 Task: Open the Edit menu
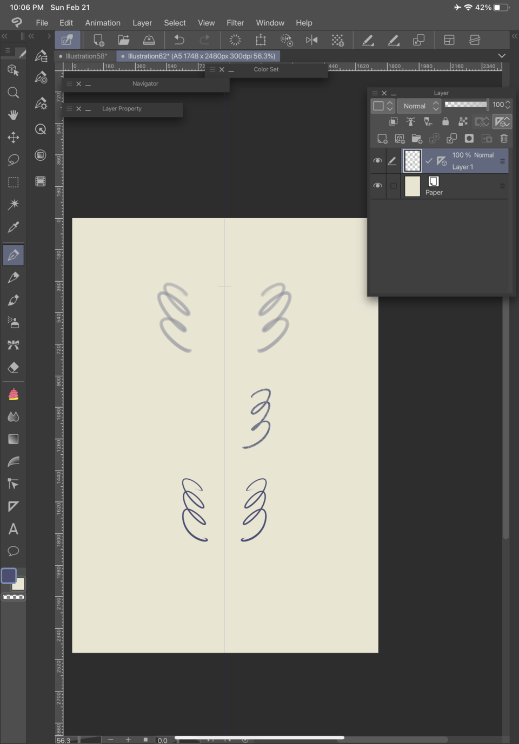pyautogui.click(x=66, y=23)
